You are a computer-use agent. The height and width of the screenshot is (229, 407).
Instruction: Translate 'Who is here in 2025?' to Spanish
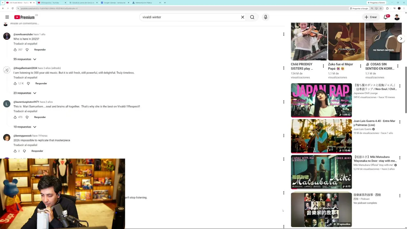coord(25,44)
